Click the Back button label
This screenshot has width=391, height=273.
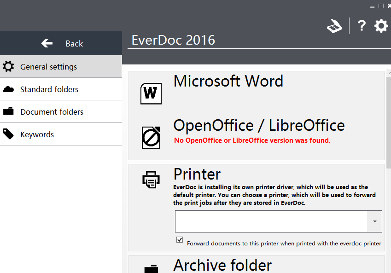(74, 44)
